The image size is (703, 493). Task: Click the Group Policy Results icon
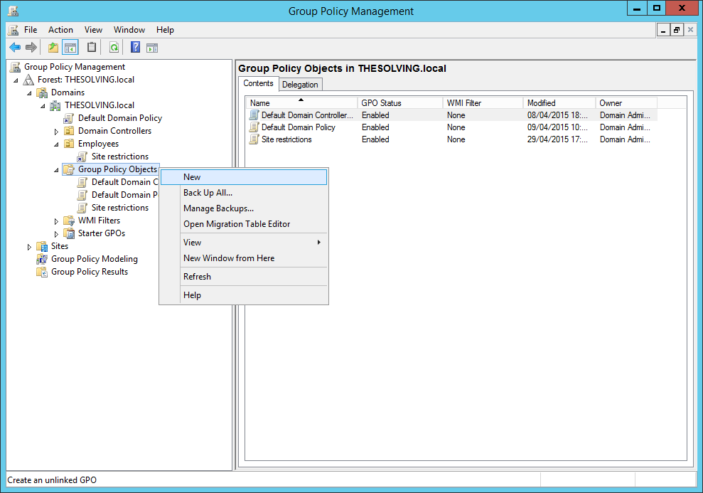[42, 272]
